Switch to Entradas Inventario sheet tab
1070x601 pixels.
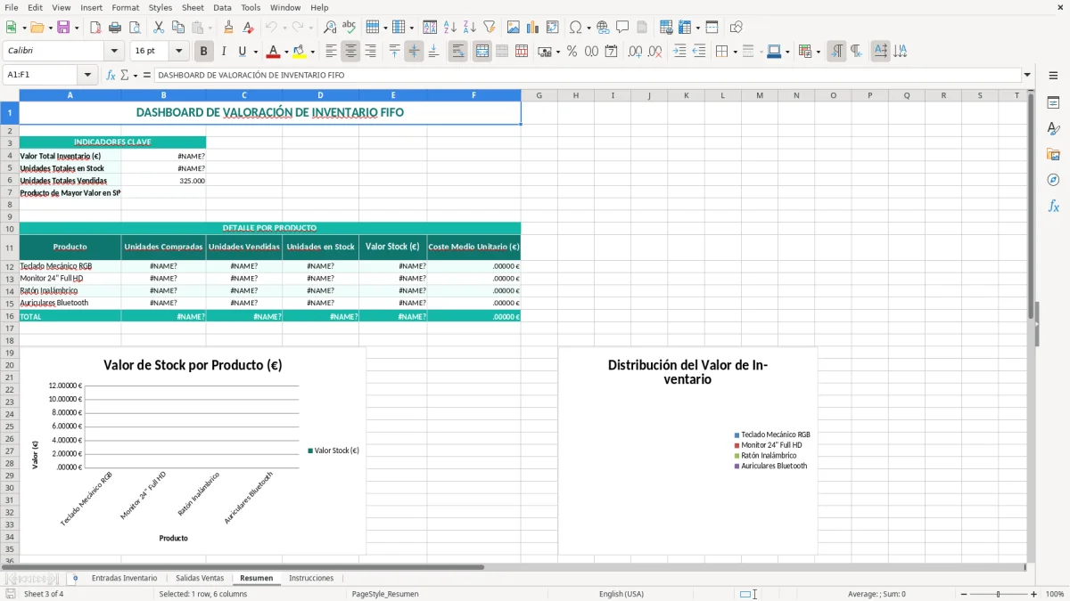pos(124,578)
